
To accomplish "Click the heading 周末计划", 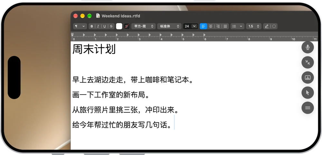I will tap(94, 50).
